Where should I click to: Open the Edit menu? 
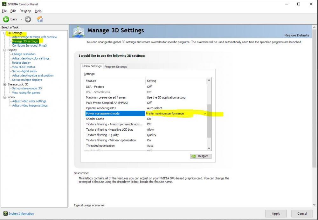click(x=13, y=11)
